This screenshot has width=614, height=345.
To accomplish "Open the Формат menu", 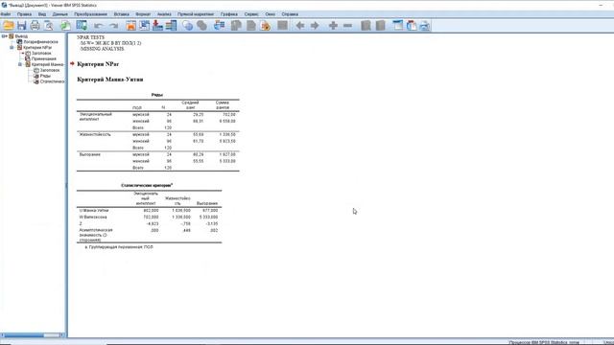I will point(143,14).
